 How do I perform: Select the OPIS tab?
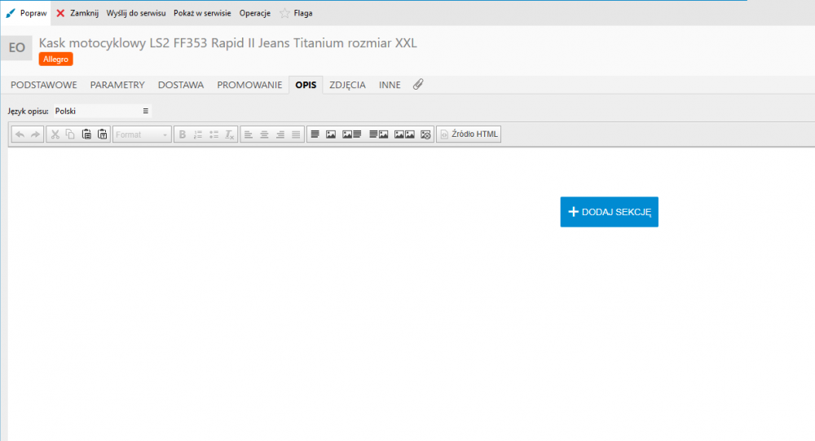point(306,85)
